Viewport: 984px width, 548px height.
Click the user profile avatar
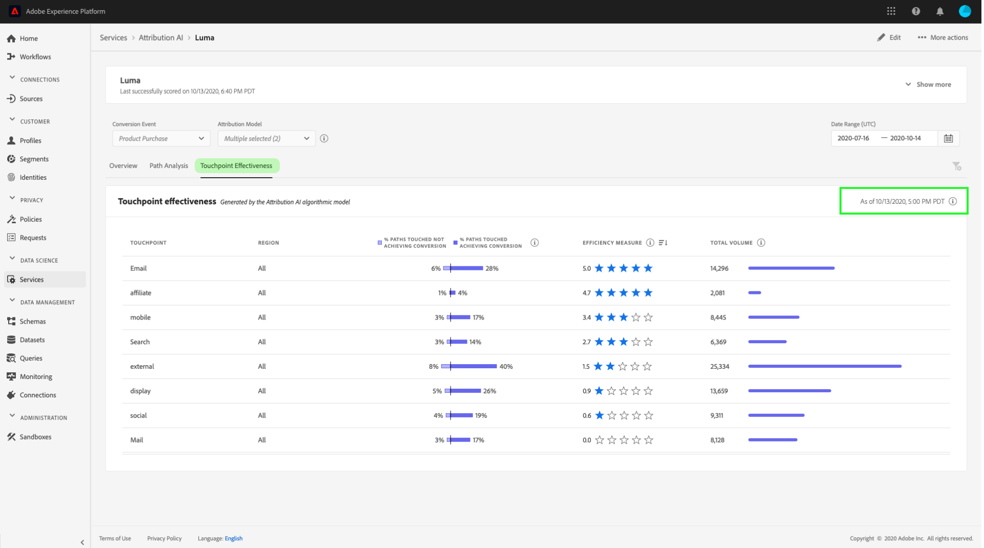tap(965, 11)
